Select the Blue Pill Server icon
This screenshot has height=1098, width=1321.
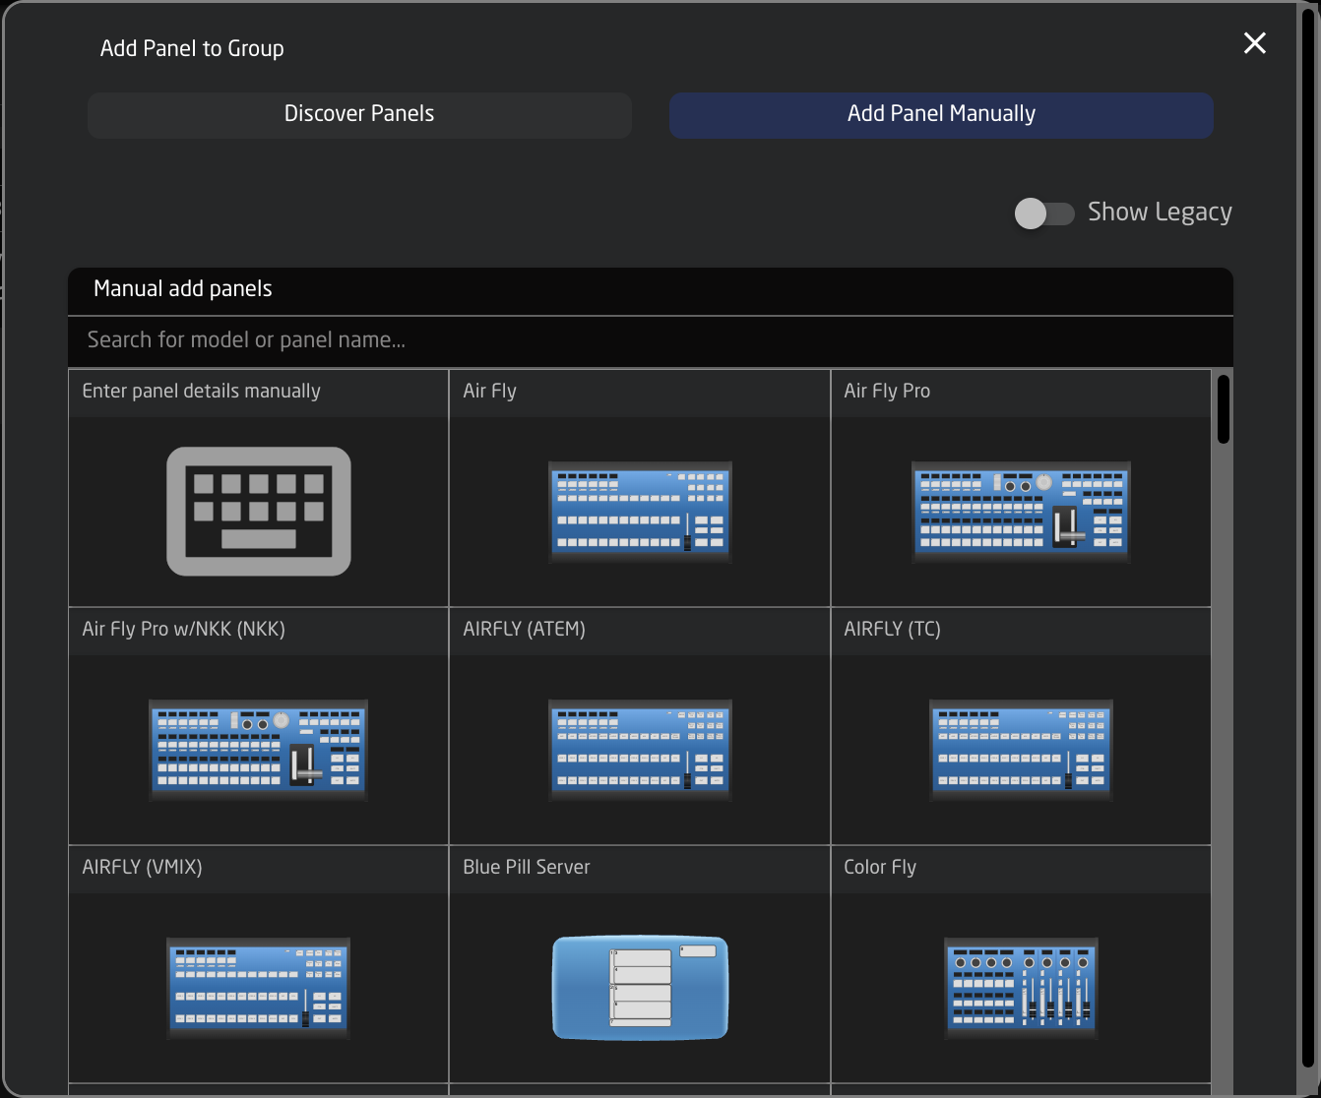639,988
